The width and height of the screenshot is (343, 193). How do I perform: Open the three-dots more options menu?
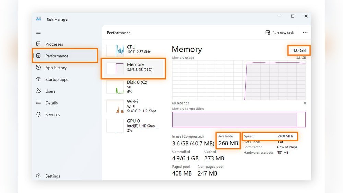305,33
